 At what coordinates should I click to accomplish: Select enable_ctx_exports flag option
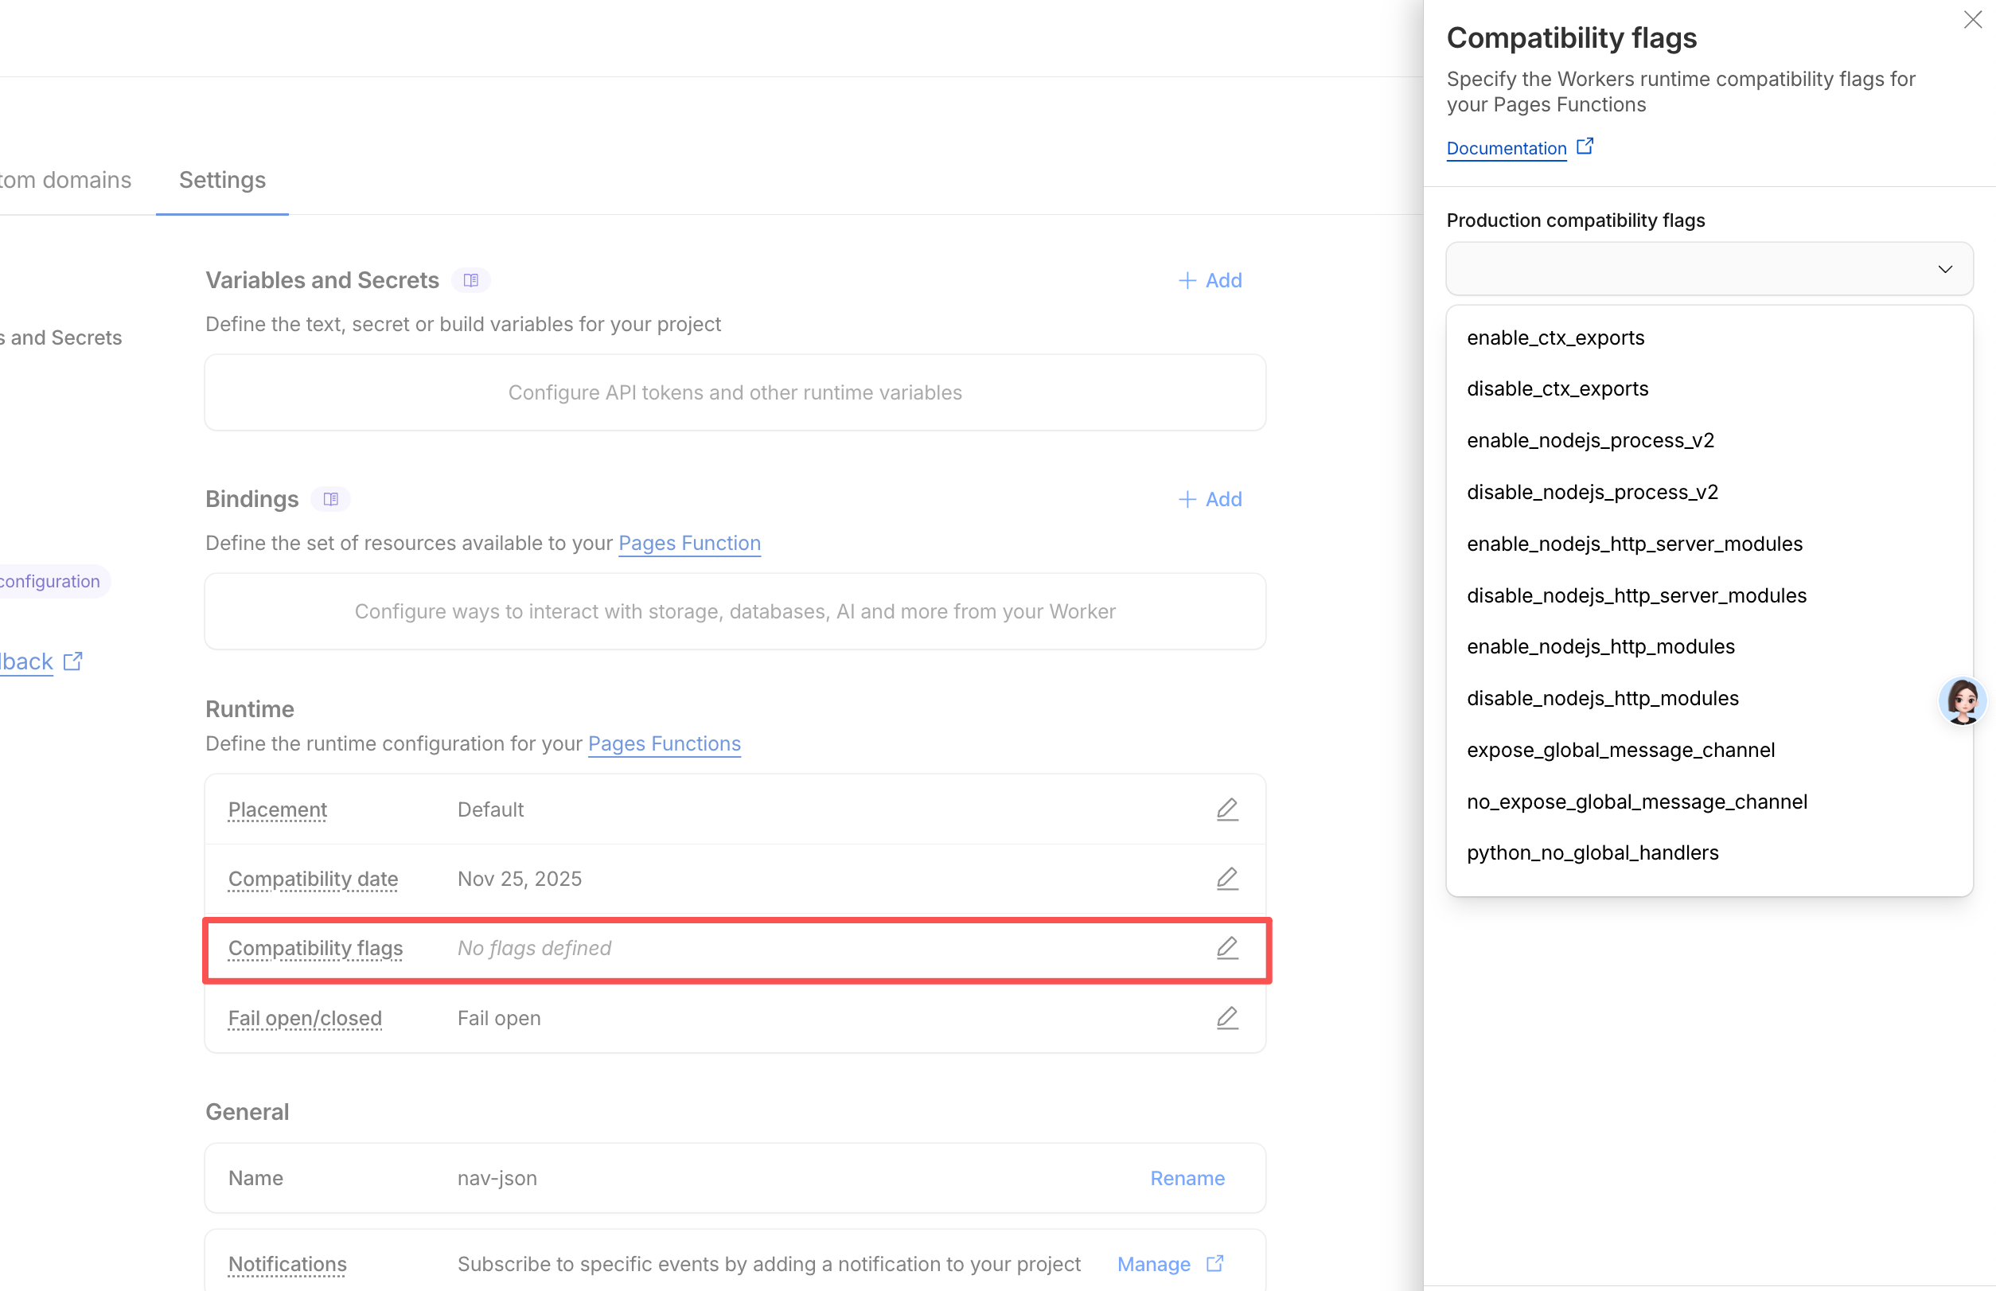tap(1555, 337)
